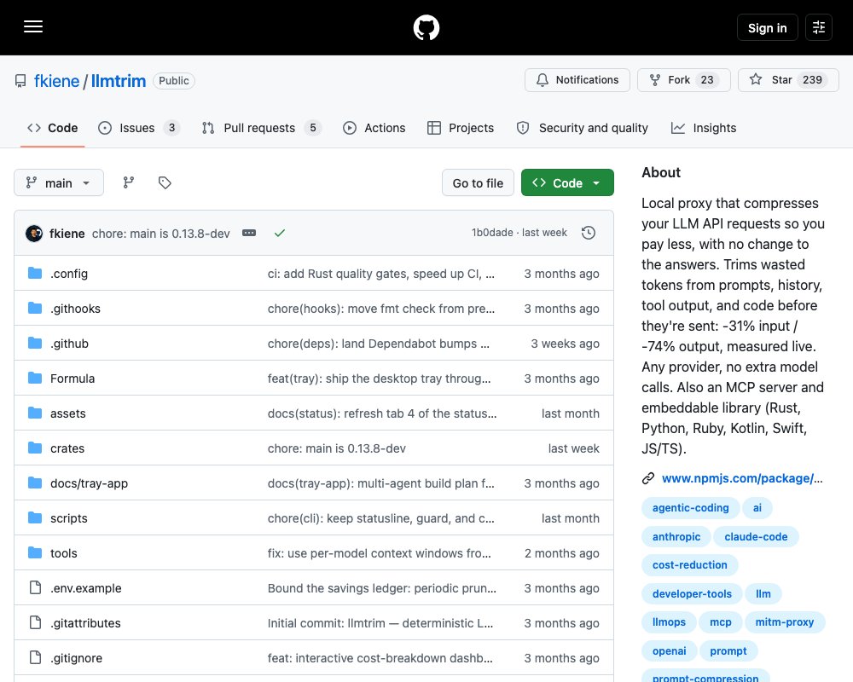Go to the GitHub homepage logo
Viewport: 853px width, 682px height.
pos(426,27)
